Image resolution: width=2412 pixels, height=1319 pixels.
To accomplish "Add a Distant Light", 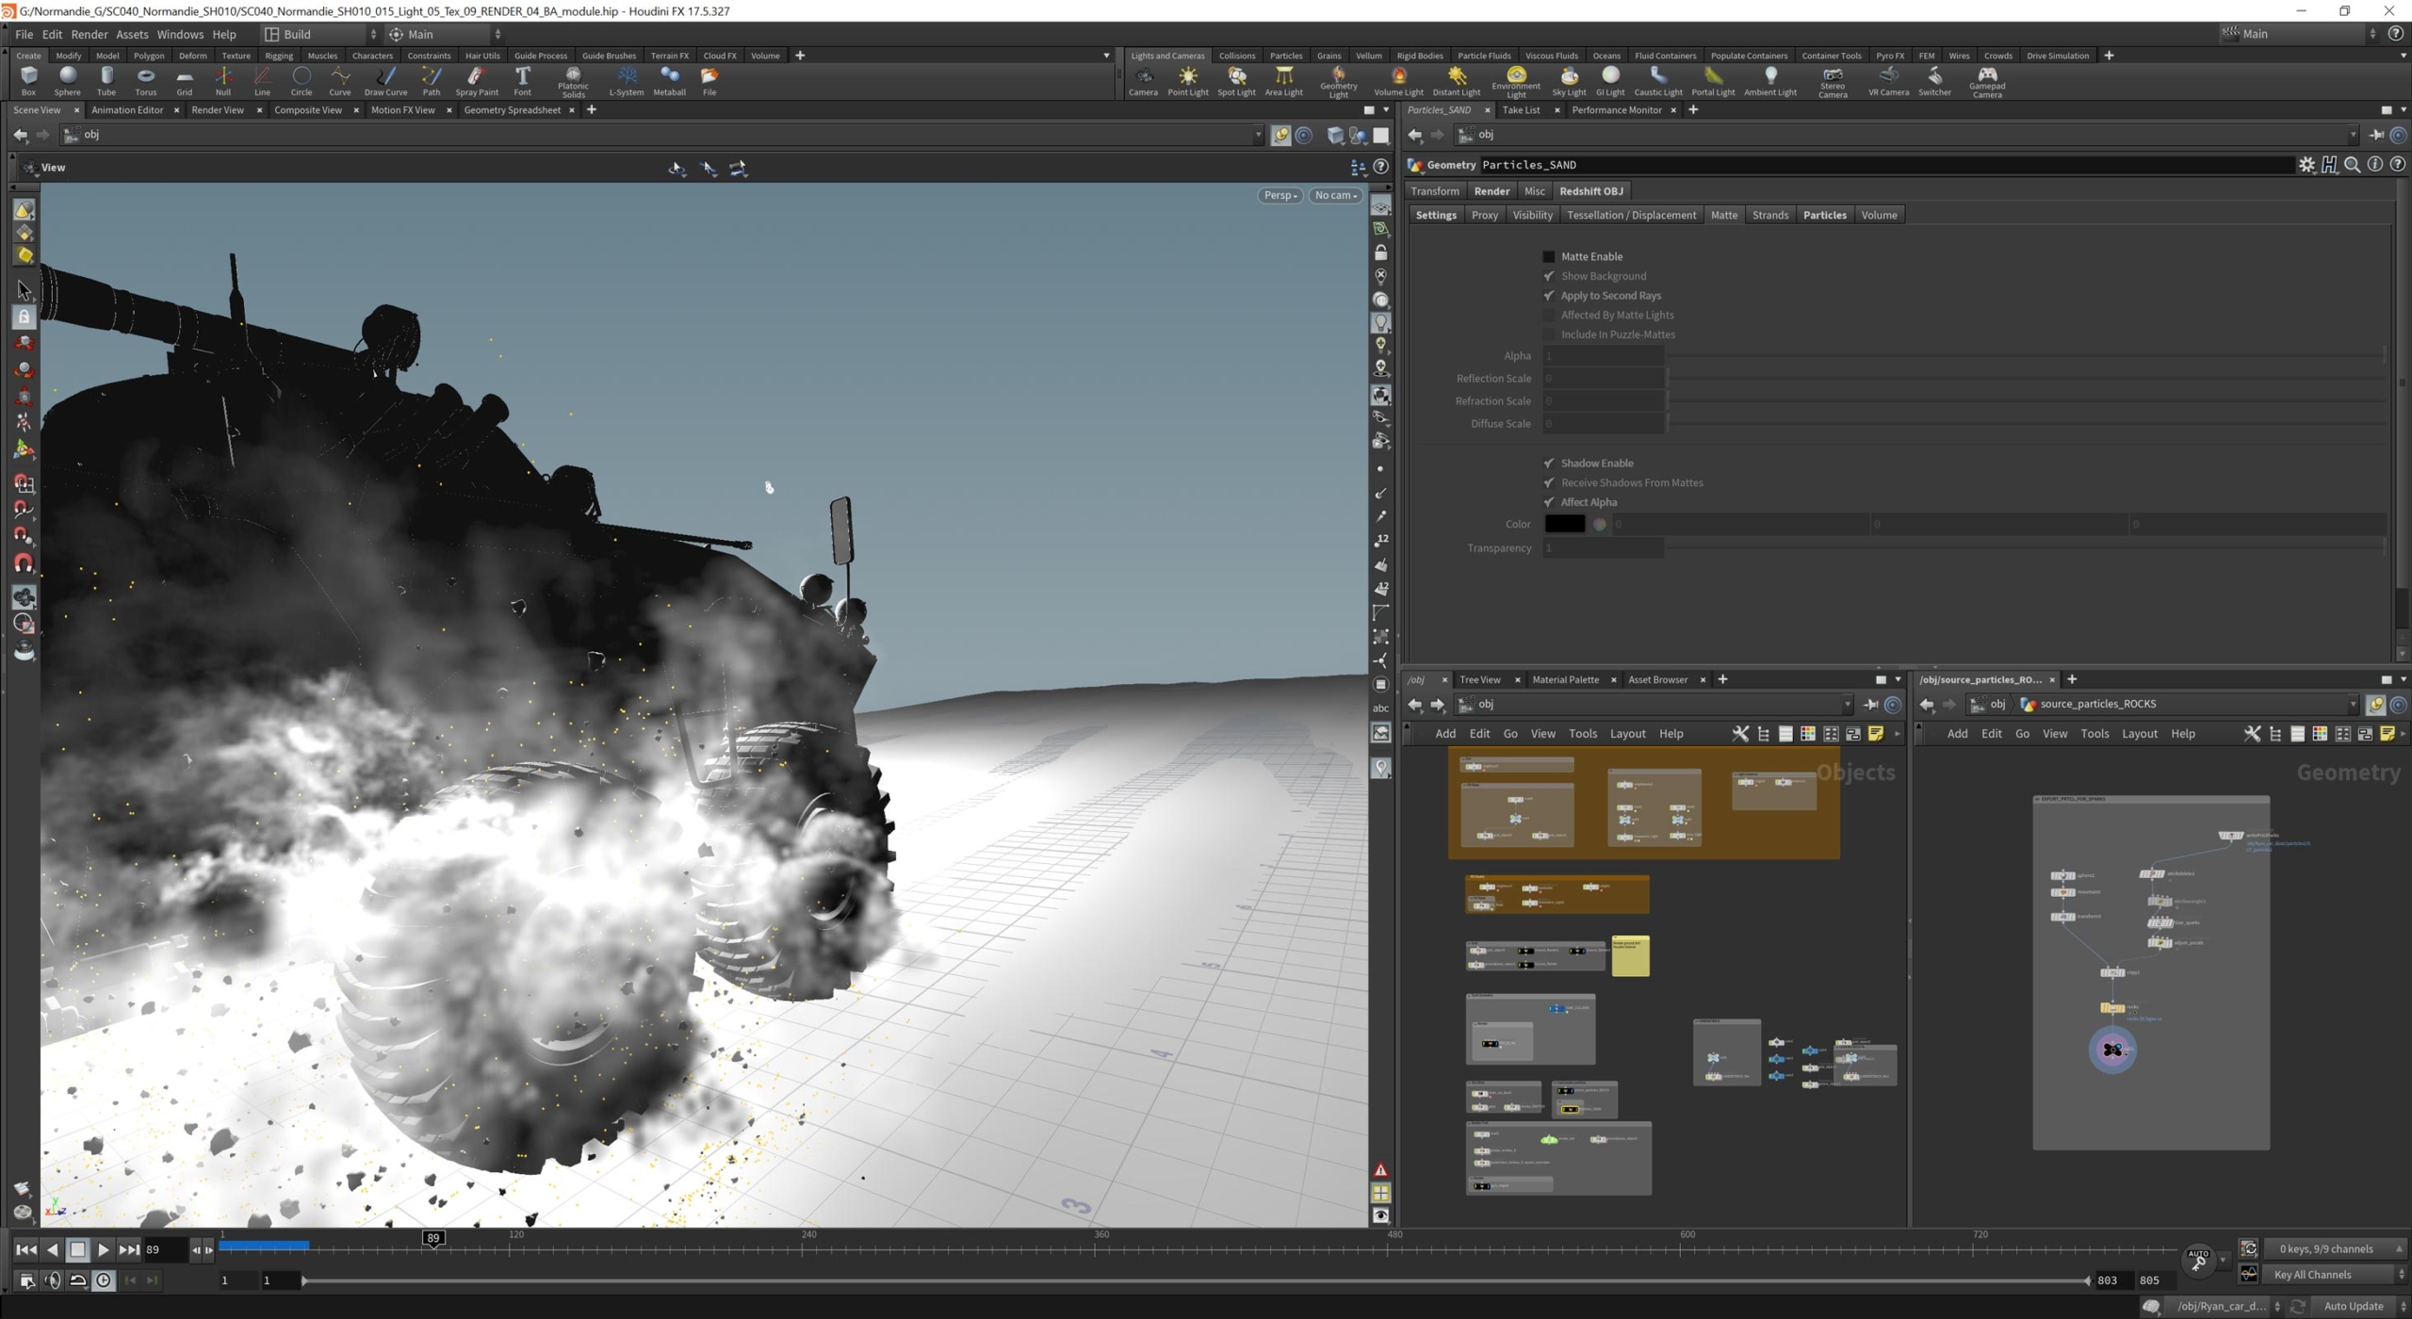I will click(1457, 81).
